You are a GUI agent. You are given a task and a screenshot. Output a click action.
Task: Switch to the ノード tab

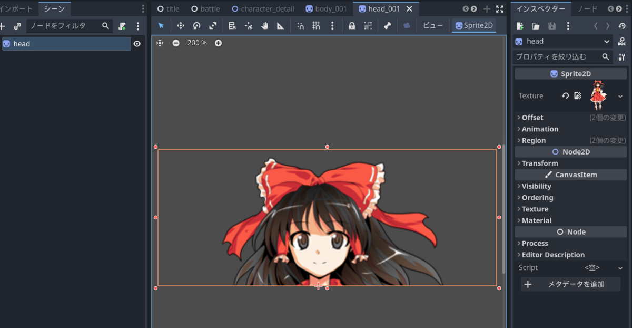point(587,9)
